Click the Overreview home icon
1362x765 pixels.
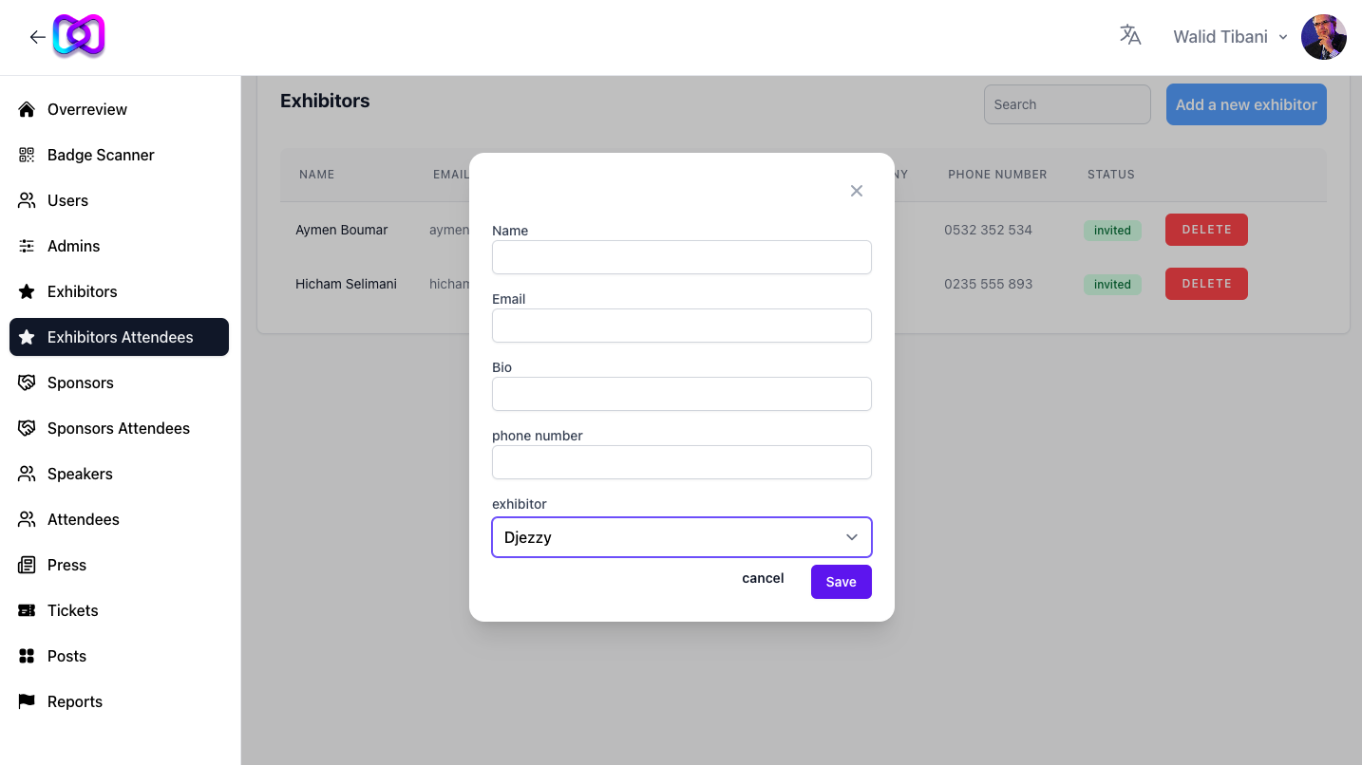27,109
